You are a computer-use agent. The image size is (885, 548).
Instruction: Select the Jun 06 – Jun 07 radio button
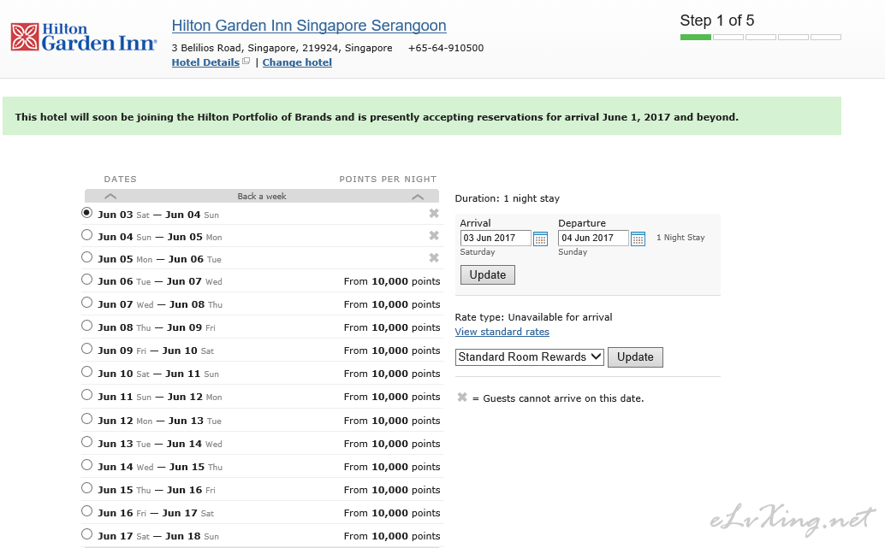point(86,279)
